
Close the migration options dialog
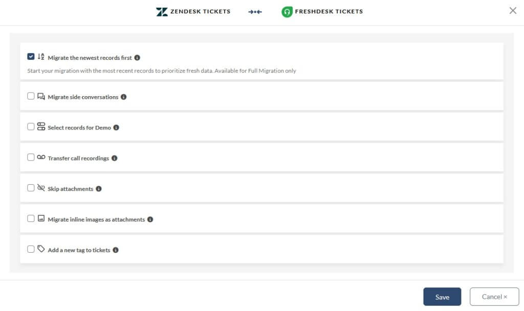pyautogui.click(x=513, y=11)
